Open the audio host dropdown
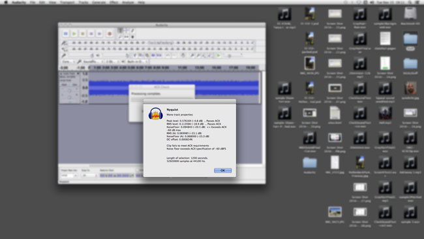 68,62
